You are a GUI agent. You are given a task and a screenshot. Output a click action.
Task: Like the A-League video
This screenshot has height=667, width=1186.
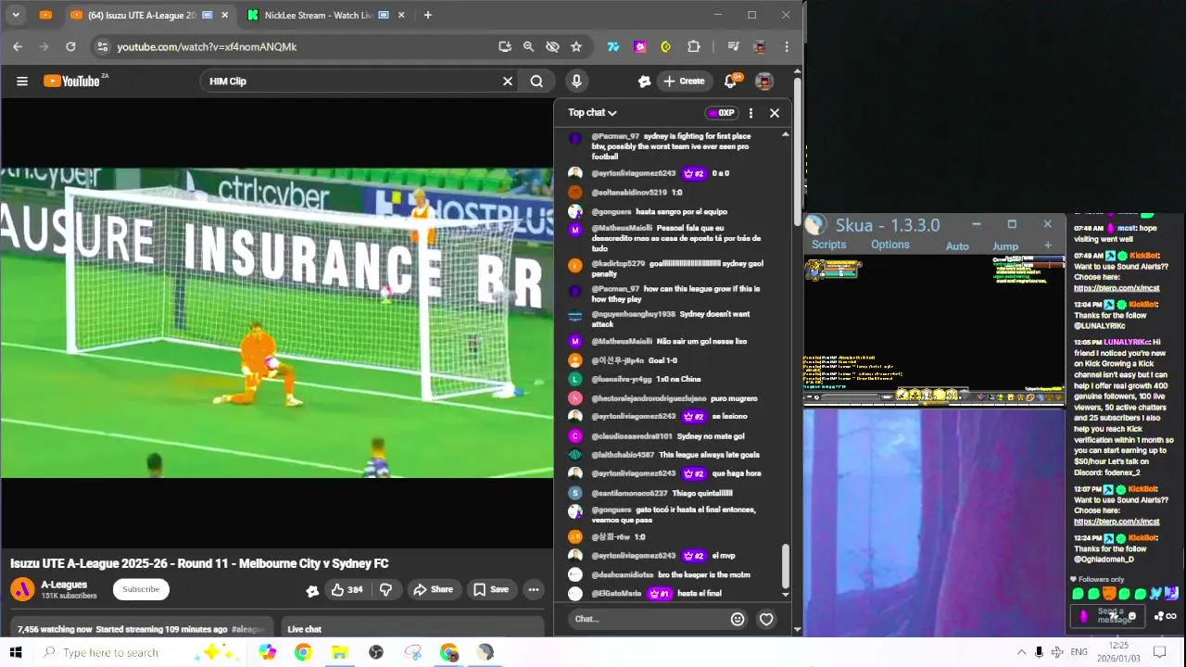point(347,590)
